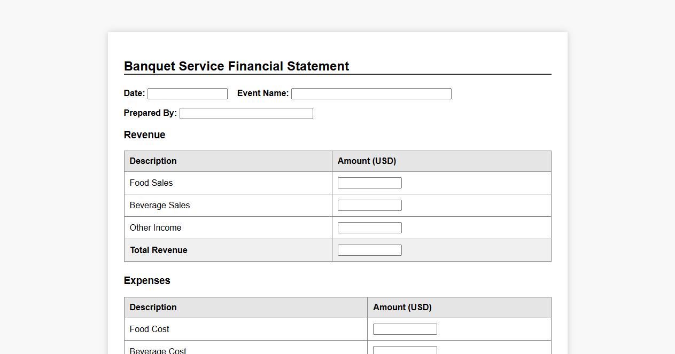Select the Other Income amount box
The width and height of the screenshot is (675, 354).
tap(369, 228)
